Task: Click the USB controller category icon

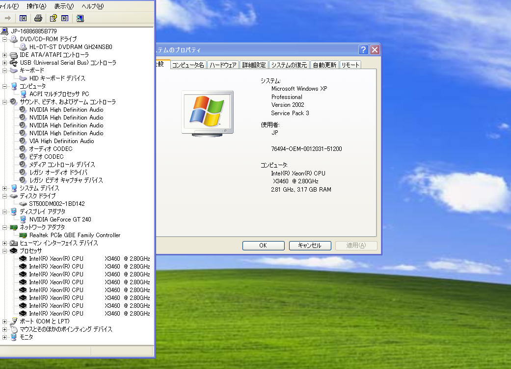Action: coord(14,62)
